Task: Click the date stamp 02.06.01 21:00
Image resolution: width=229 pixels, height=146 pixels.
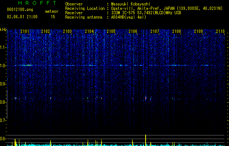Action: [22, 17]
